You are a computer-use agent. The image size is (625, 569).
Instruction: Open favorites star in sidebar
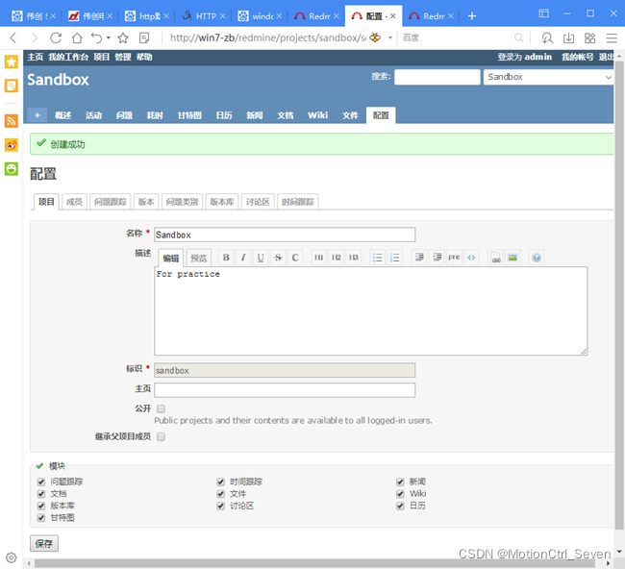pyautogui.click(x=12, y=62)
